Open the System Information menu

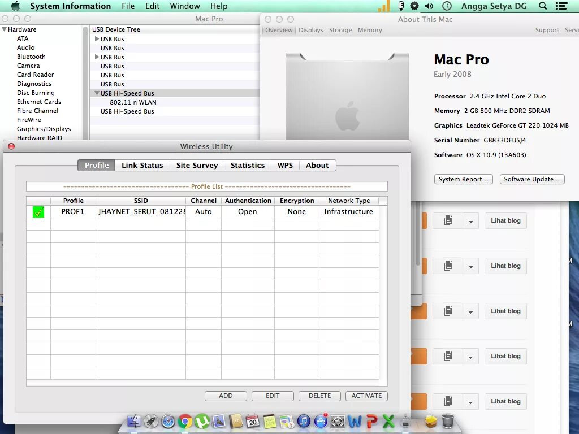[71, 6]
